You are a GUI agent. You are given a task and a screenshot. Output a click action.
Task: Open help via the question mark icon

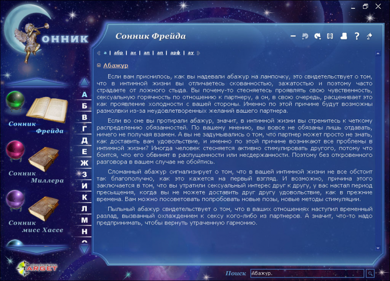click(x=357, y=36)
